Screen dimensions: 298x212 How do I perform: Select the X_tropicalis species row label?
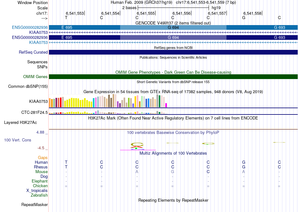tap(37, 191)
